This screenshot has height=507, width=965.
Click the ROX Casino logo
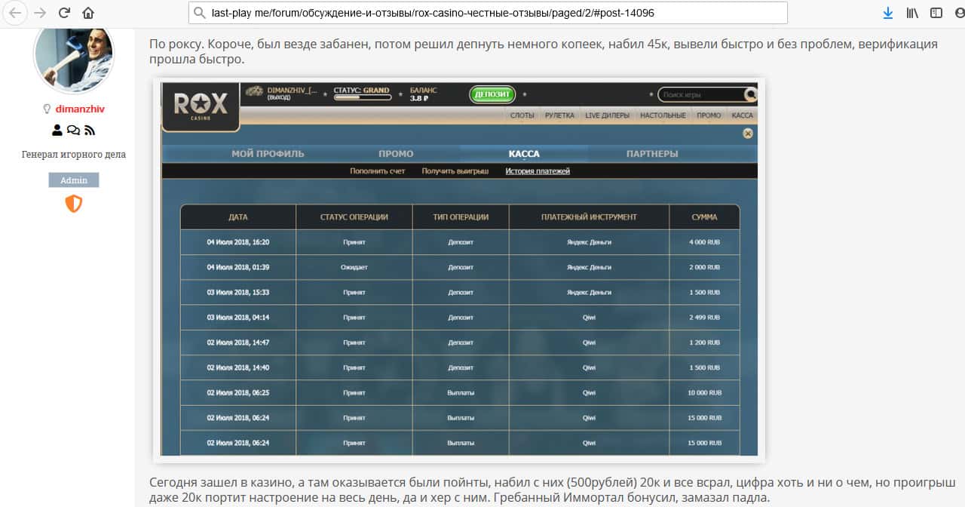[x=201, y=104]
